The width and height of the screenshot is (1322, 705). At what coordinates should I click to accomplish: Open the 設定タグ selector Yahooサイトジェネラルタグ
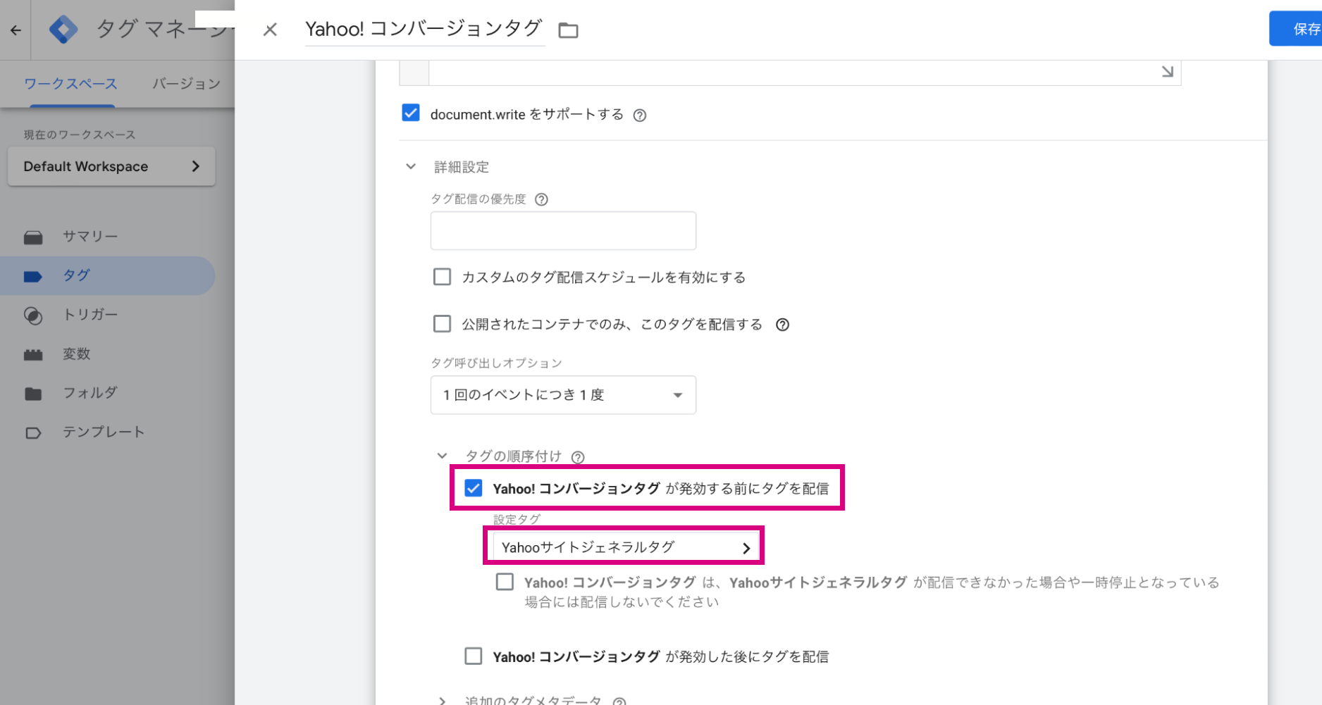pos(626,547)
